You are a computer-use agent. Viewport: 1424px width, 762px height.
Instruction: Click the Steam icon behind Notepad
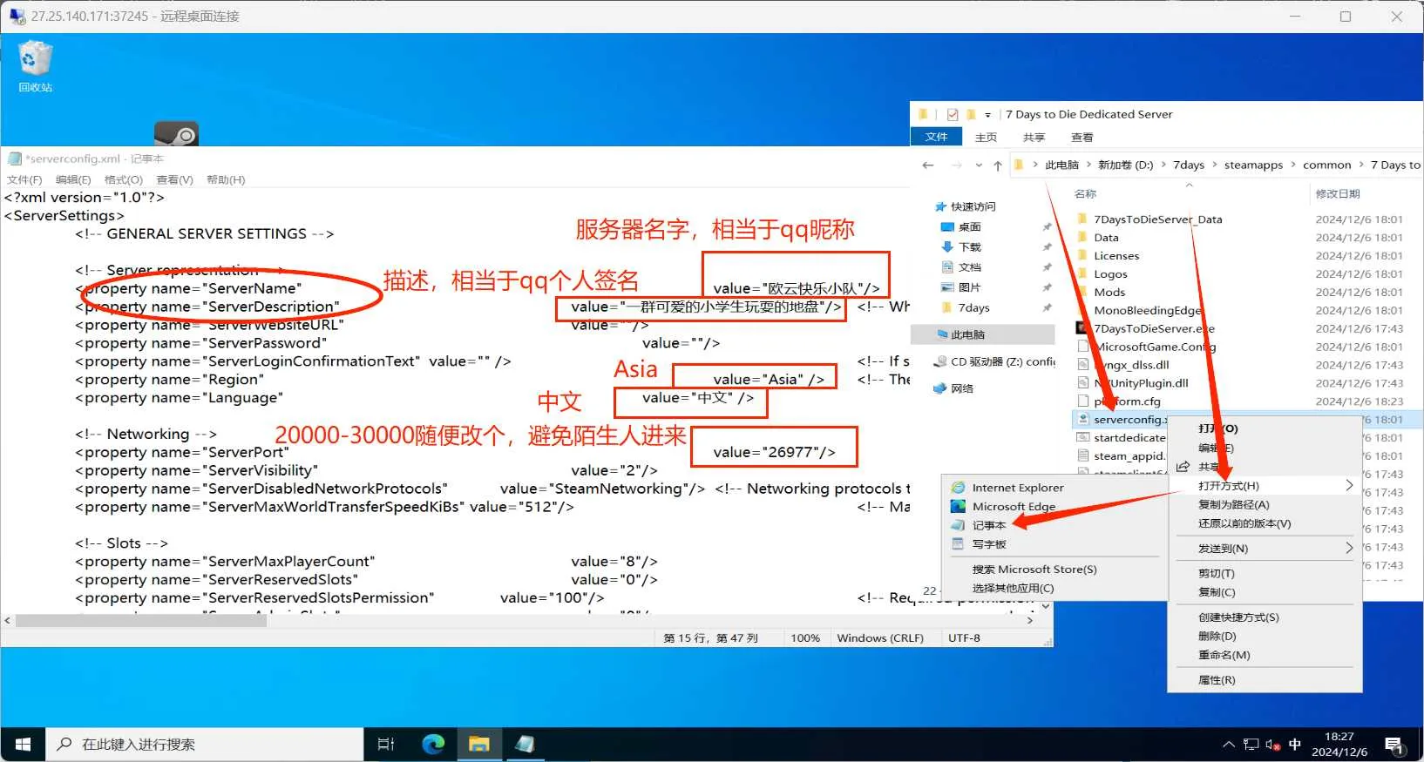click(x=176, y=133)
